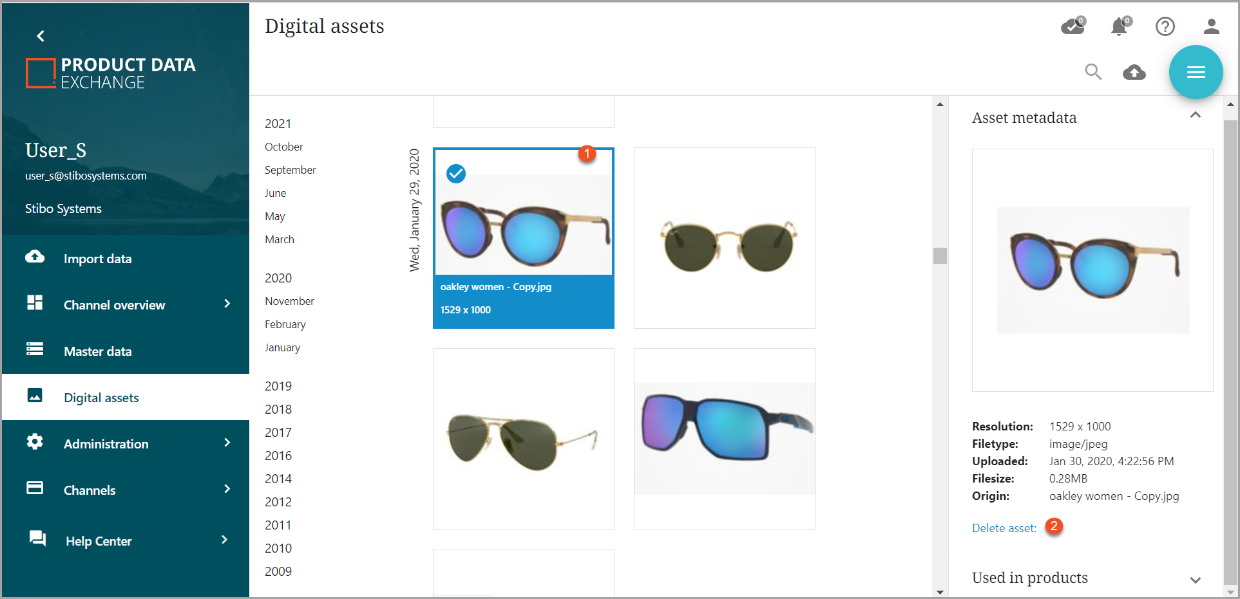This screenshot has height=599, width=1240.
Task: Jump to November 2020 assets
Action: pos(289,301)
